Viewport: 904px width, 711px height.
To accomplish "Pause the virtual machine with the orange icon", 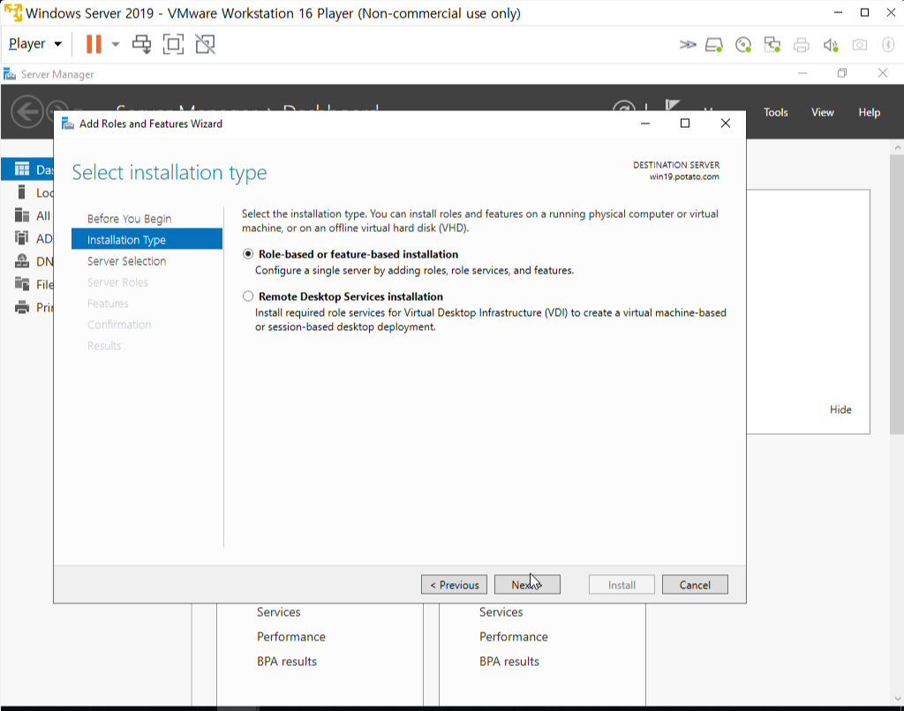I will click(x=94, y=44).
